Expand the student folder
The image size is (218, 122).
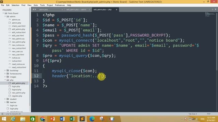pyautogui.click(x=5, y=99)
